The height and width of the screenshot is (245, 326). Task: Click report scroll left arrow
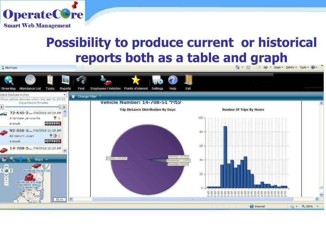(71, 199)
